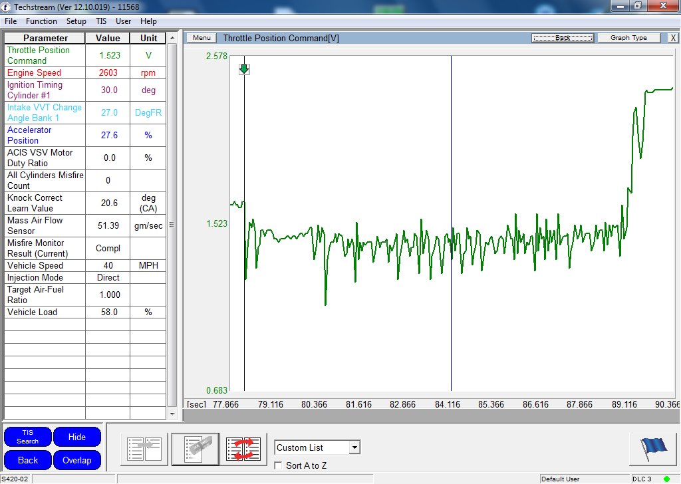Click the Value column header
Image resolution: width=681 pixels, height=484 pixels.
[x=108, y=38]
